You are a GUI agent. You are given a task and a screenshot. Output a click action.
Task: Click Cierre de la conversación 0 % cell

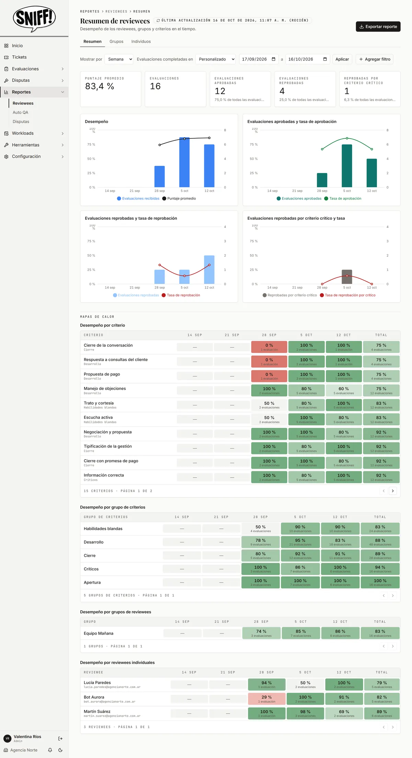tap(269, 347)
